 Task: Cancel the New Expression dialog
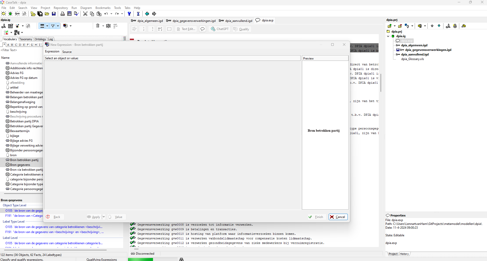coord(338,217)
